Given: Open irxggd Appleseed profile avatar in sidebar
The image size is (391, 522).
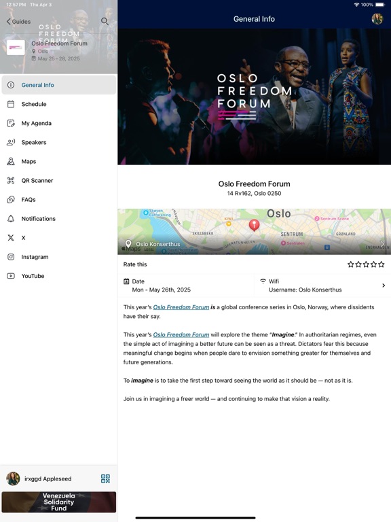Looking at the screenshot, I should tap(13, 478).
